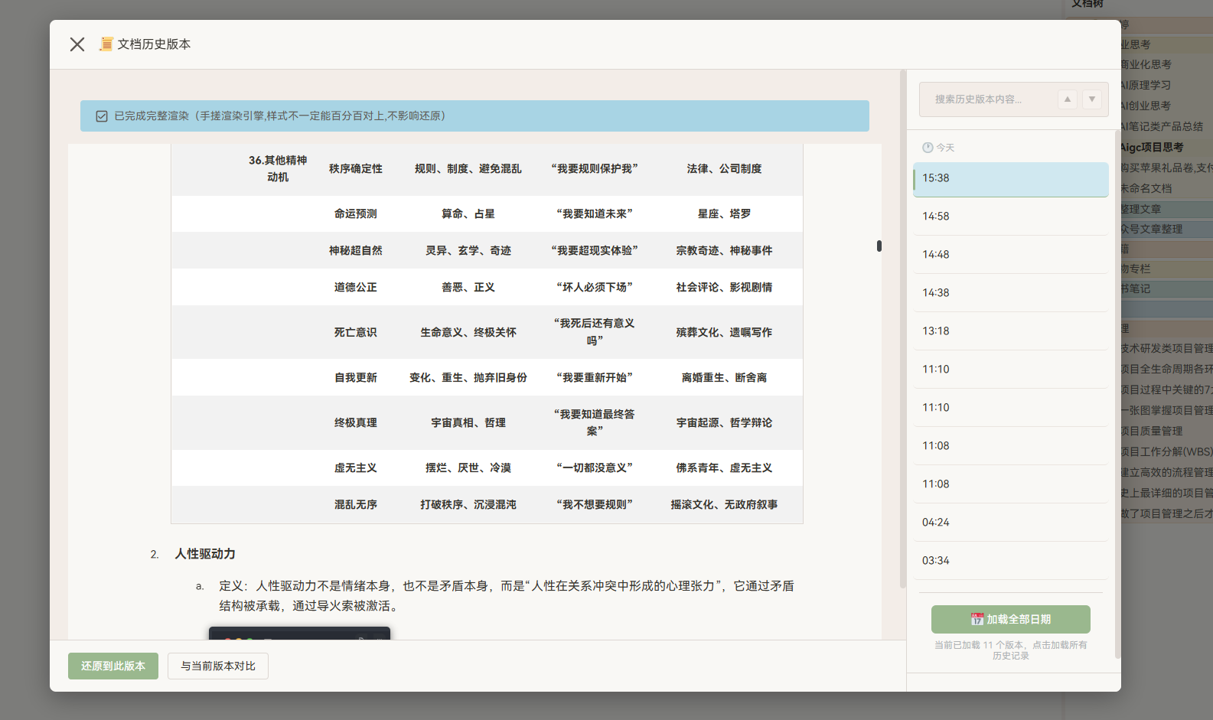
Task: Close the 文档历史版本 dialog
Action: [x=77, y=44]
